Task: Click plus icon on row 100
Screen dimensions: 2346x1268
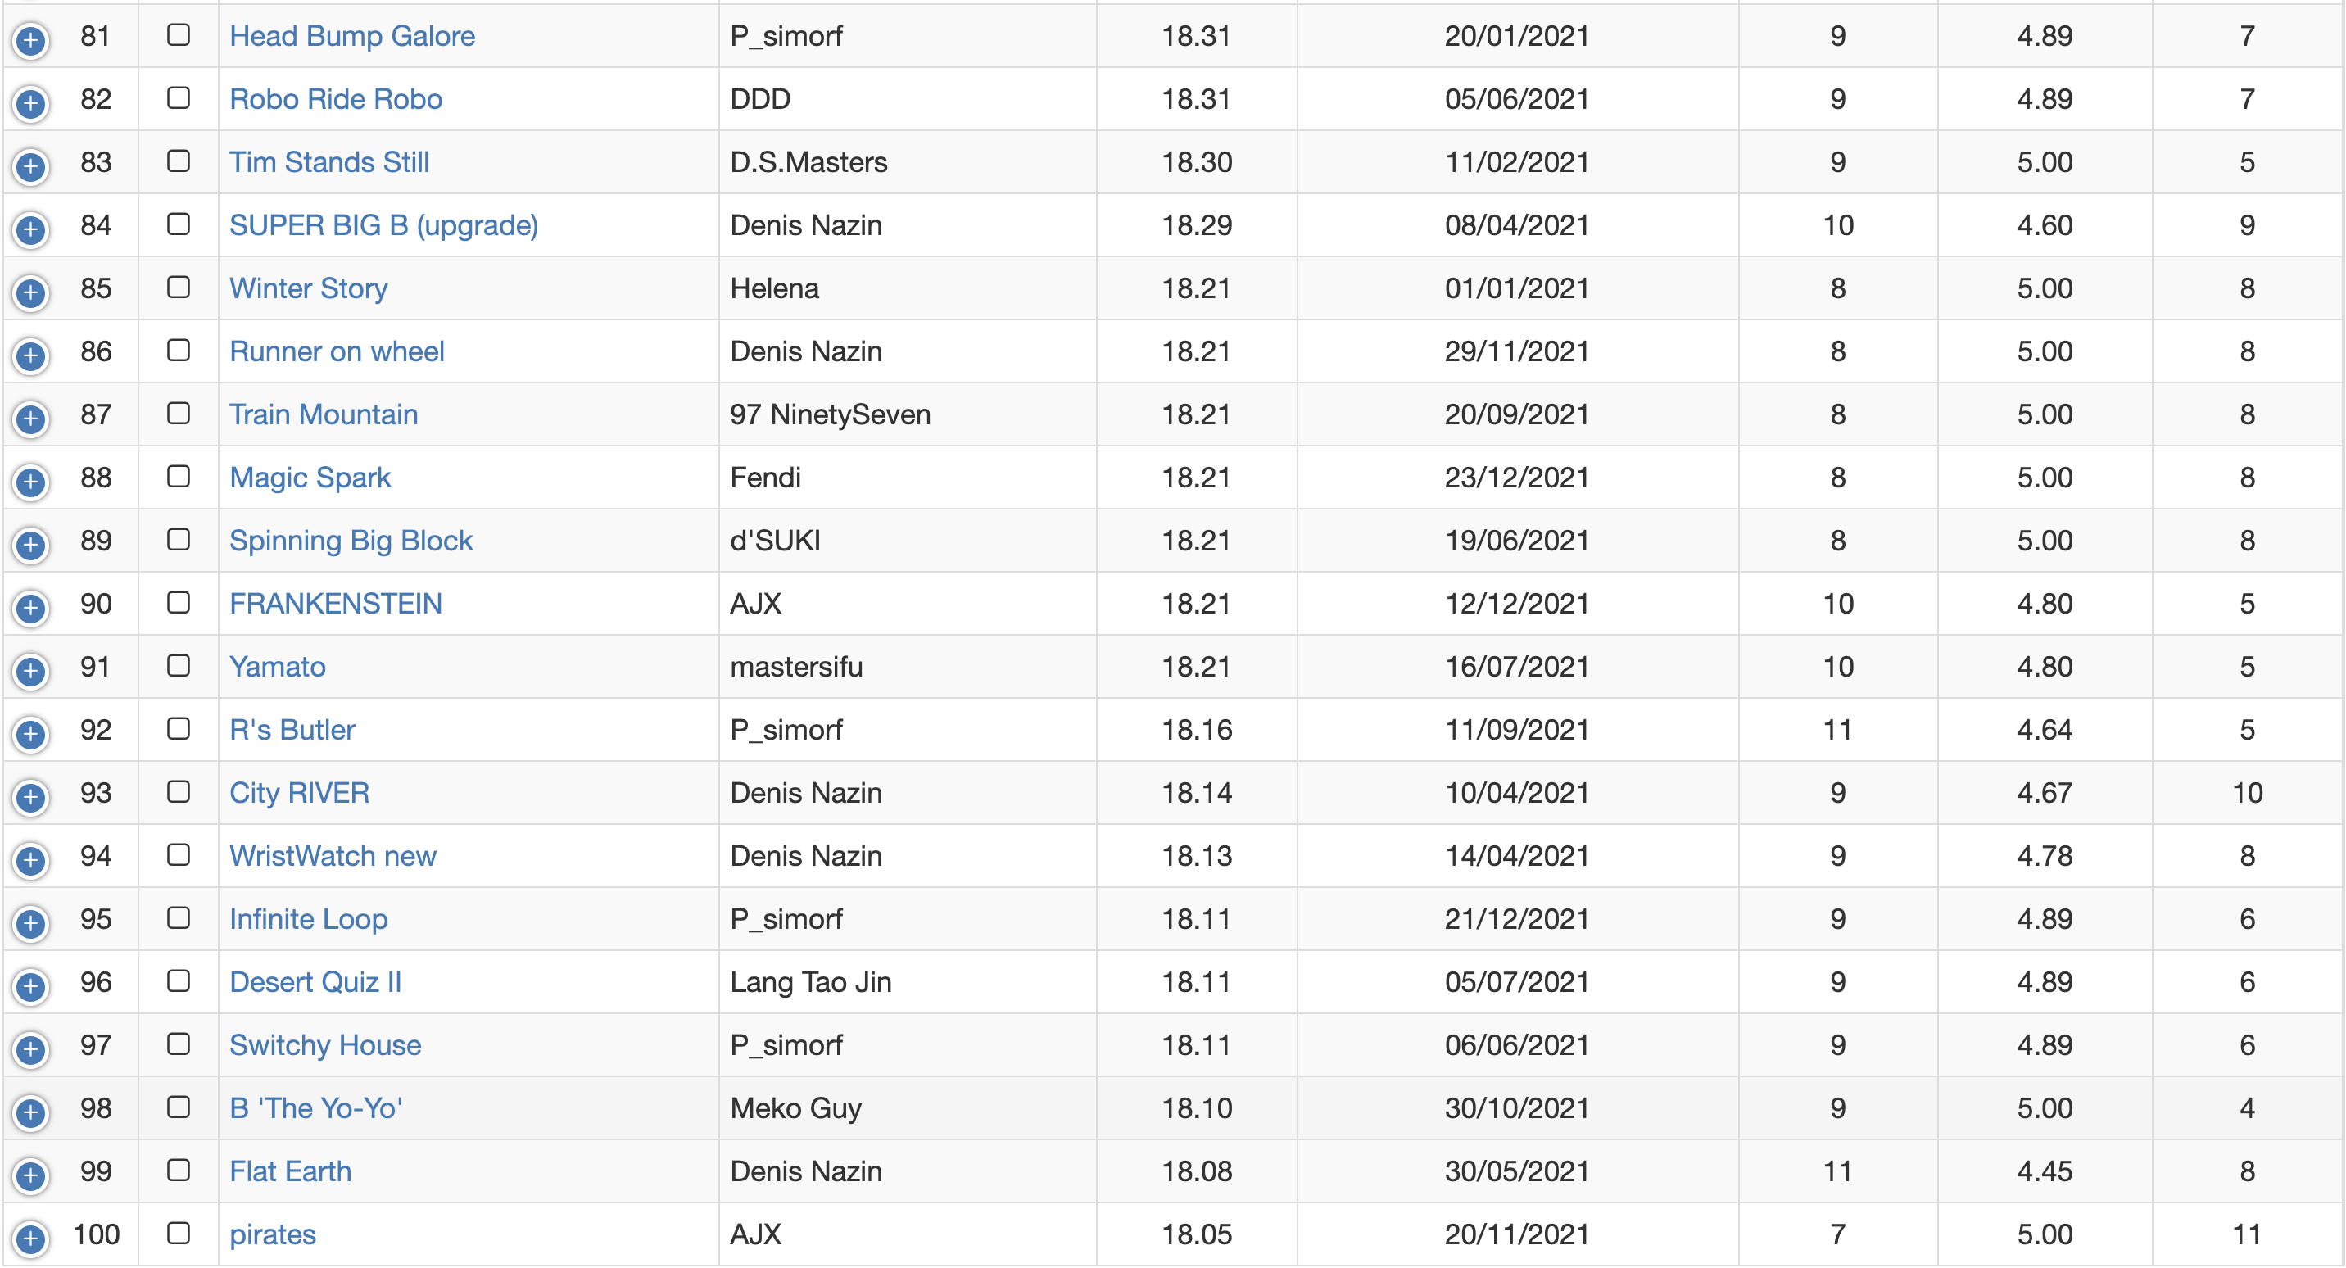Action: [x=31, y=1238]
